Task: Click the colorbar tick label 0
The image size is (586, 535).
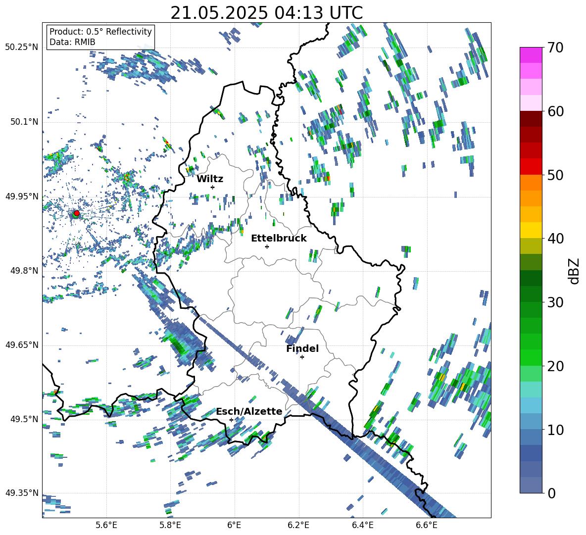Action: click(x=551, y=493)
